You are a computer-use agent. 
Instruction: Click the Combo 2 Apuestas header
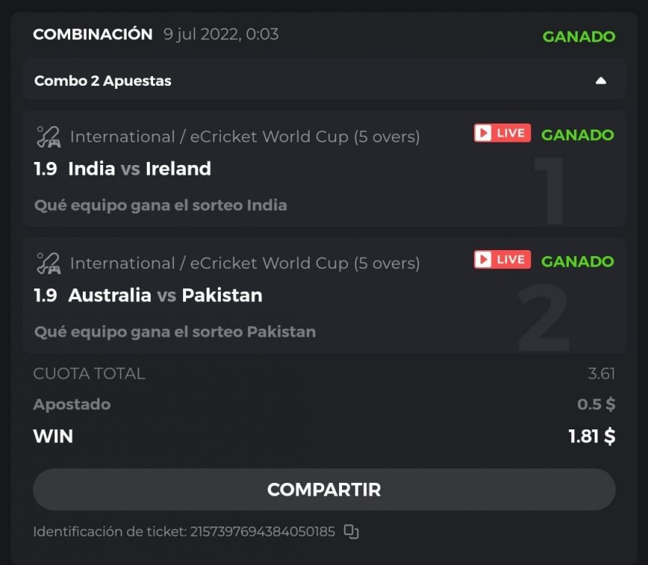pos(102,81)
